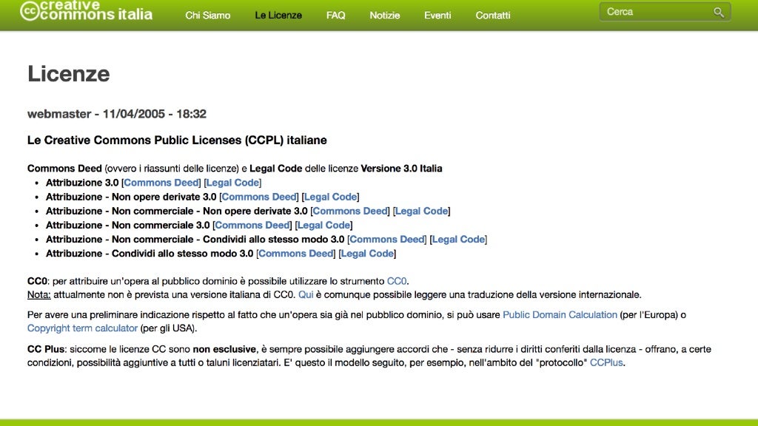Open Legal Code for Attribuzione - Non commerciale 3.0
758x426 pixels.
pos(323,225)
